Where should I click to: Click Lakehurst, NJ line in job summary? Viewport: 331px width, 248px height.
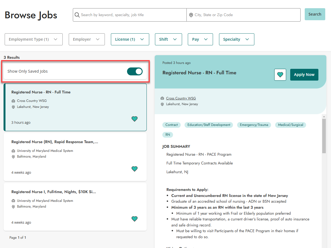pos(177,172)
